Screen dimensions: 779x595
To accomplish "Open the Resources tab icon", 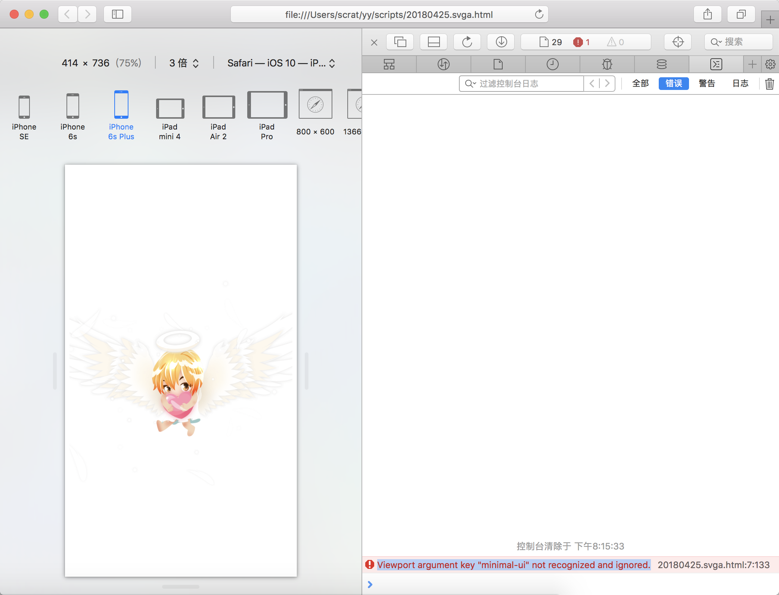I will click(498, 64).
